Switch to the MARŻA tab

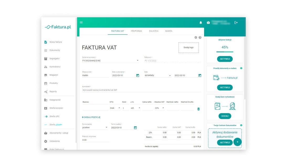pos(169,31)
